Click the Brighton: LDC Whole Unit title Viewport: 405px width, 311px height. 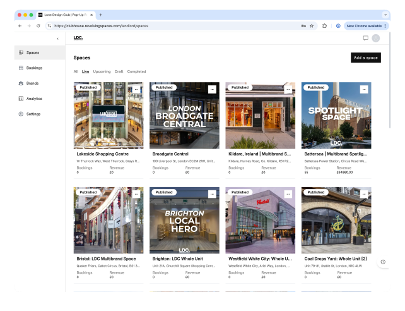178,259
